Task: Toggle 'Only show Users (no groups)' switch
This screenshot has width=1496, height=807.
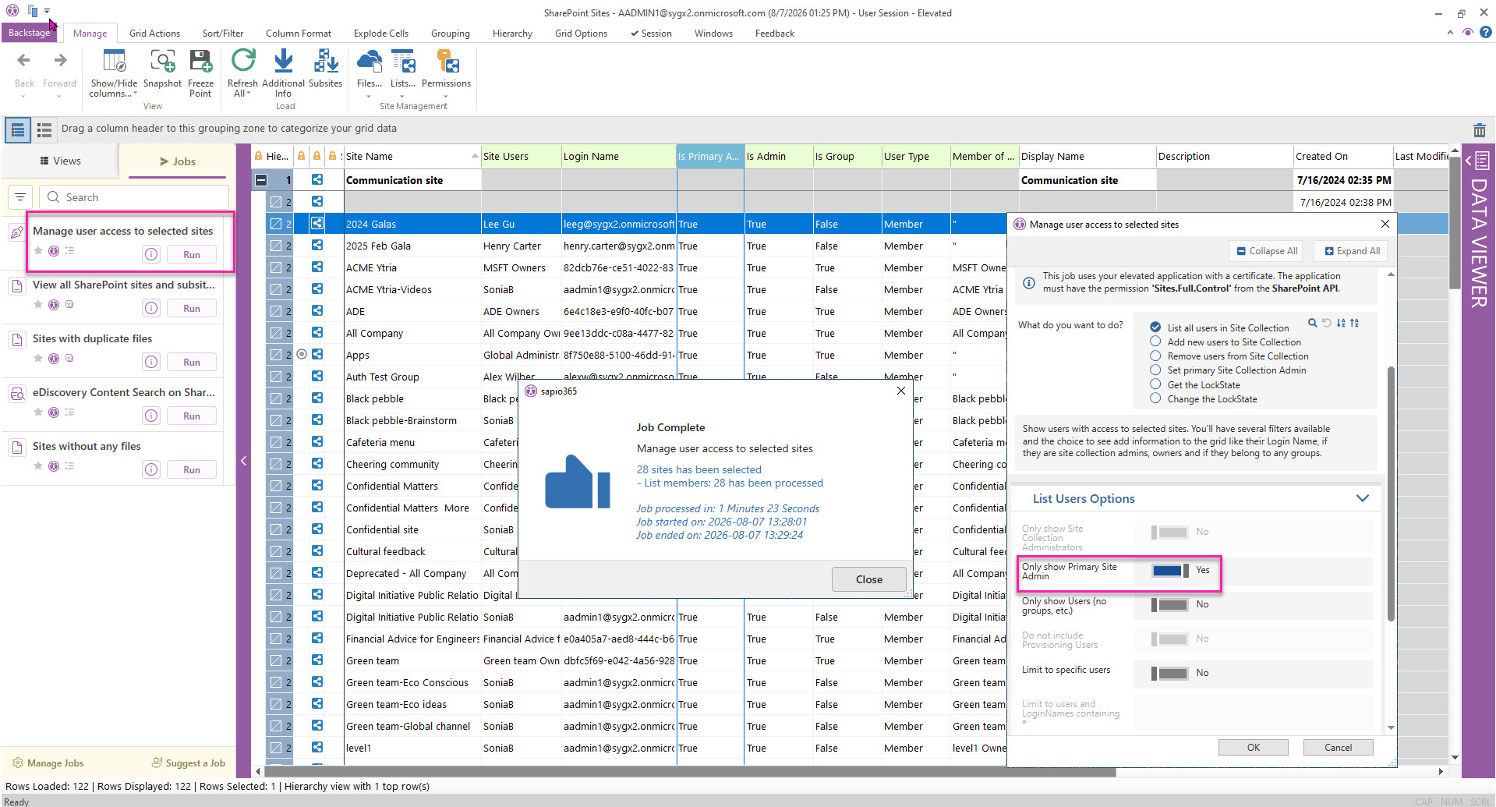Action: [1170, 604]
